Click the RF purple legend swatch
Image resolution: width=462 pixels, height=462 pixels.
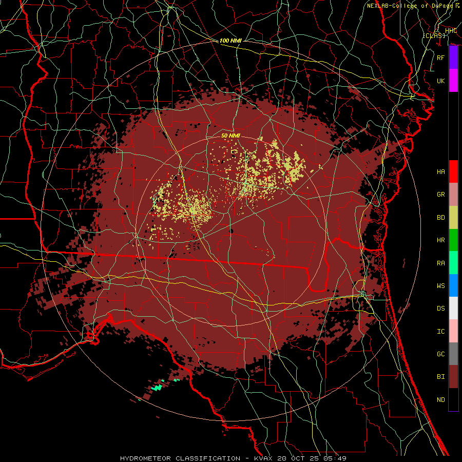(453, 57)
